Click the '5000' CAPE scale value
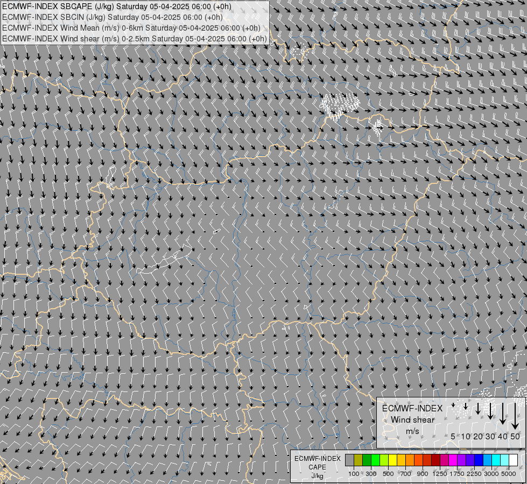The height and width of the screenshot is (484, 527). (x=509, y=474)
